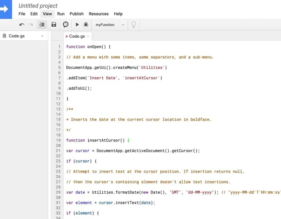Viewport: 281px width, 219px height.
Task: Rename the Untitled project title
Action: [x=38, y=6]
